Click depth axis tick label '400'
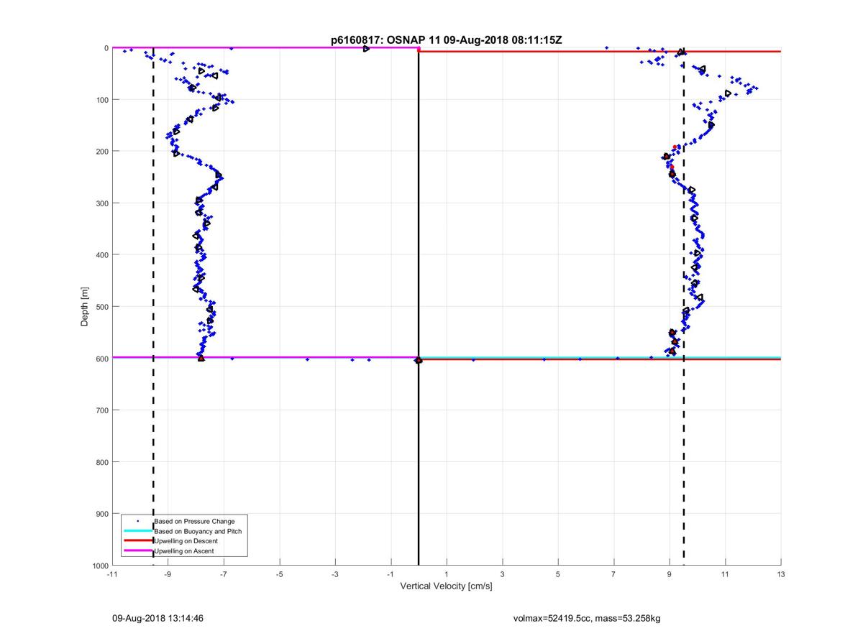The width and height of the screenshot is (863, 636). point(101,255)
